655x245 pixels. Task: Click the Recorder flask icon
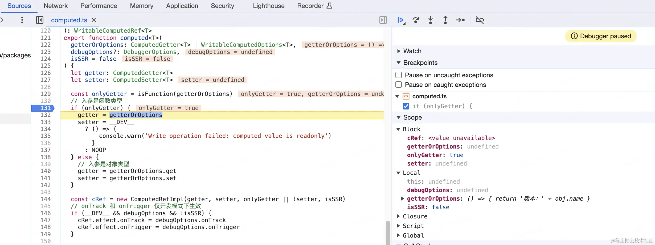pyautogui.click(x=329, y=6)
